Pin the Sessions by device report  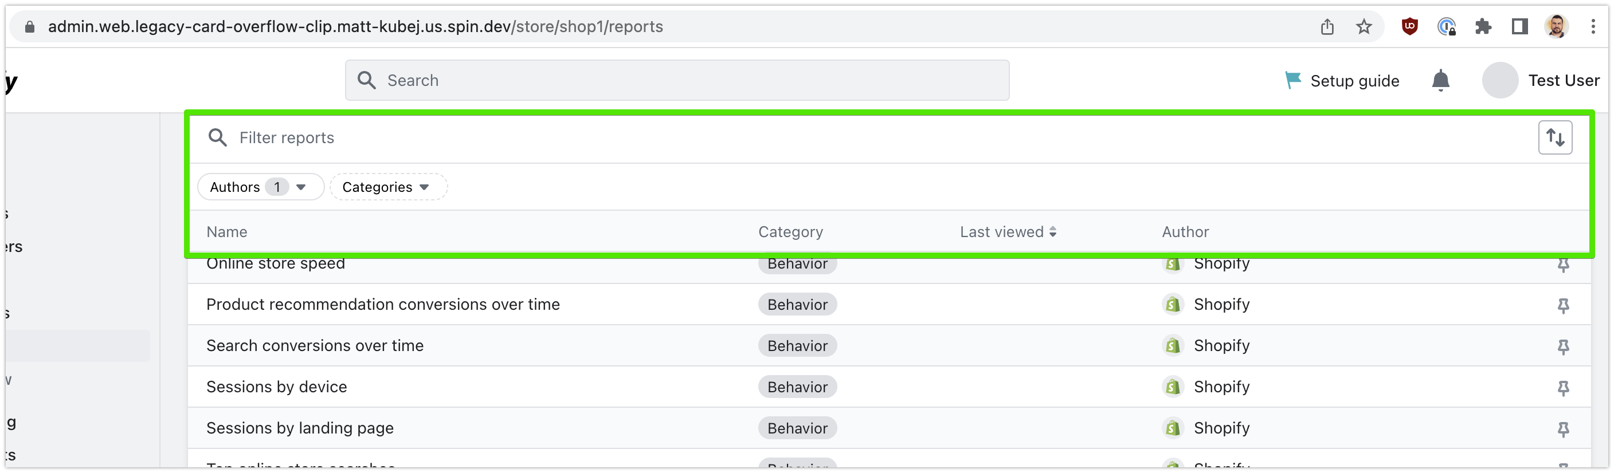tap(1563, 388)
